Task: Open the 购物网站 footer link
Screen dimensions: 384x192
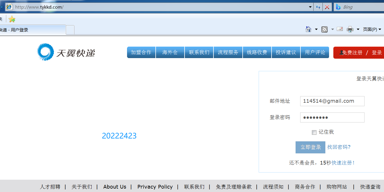Action: coord(337,187)
